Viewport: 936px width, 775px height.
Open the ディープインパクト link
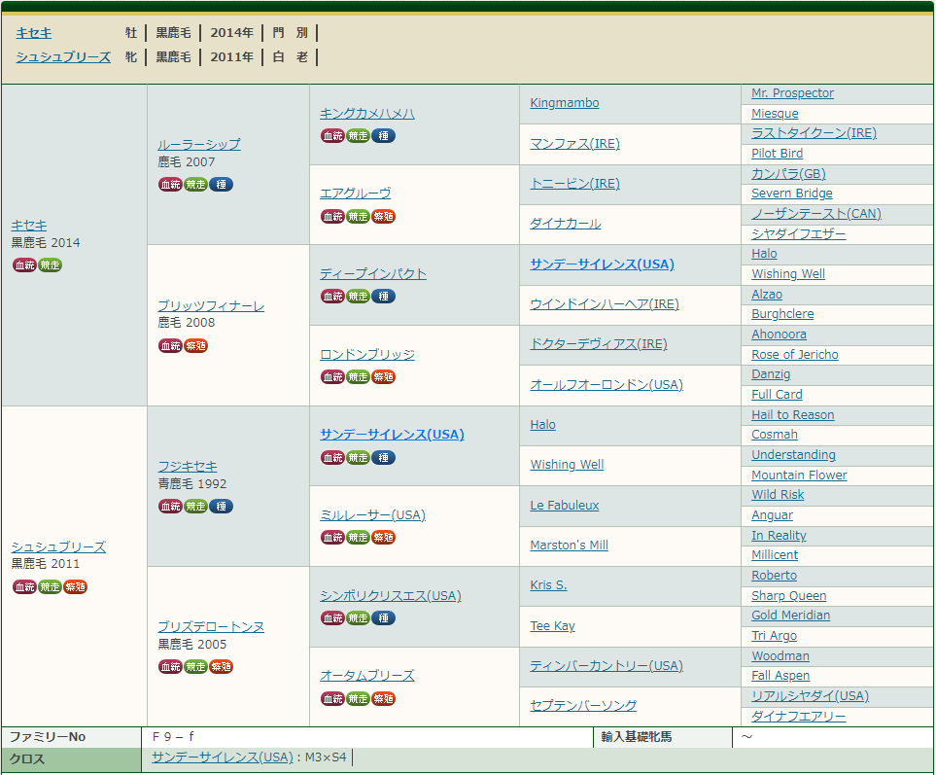point(373,274)
